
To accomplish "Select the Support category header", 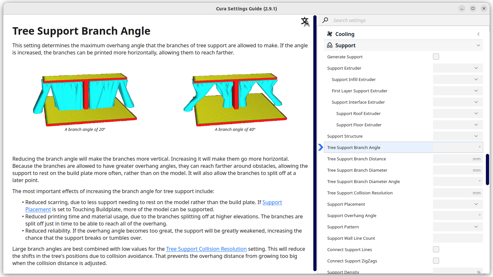I will pos(403,45).
